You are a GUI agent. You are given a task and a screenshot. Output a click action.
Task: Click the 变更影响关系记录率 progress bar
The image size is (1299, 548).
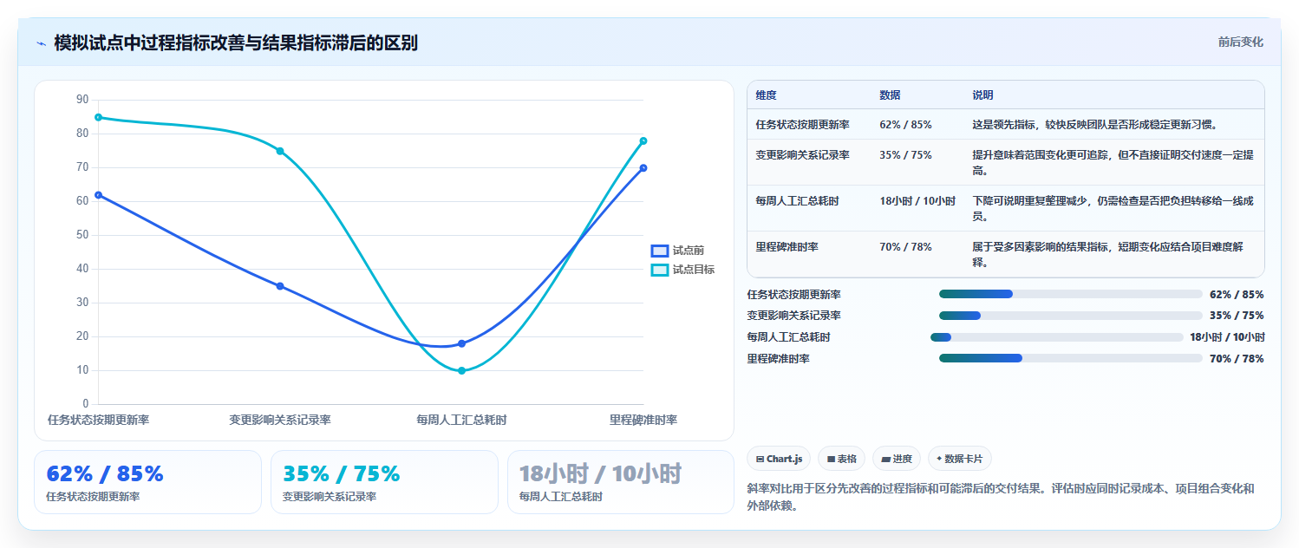(1071, 316)
